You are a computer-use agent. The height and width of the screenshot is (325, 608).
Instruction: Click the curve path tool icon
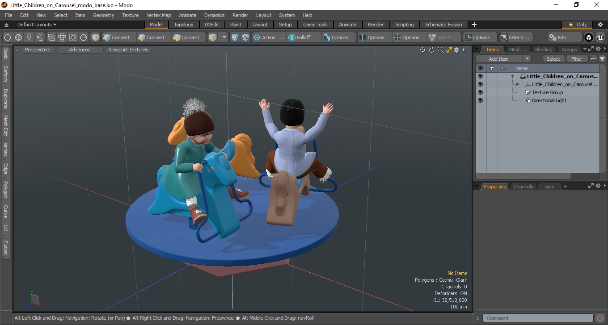pyautogui.click(x=40, y=37)
